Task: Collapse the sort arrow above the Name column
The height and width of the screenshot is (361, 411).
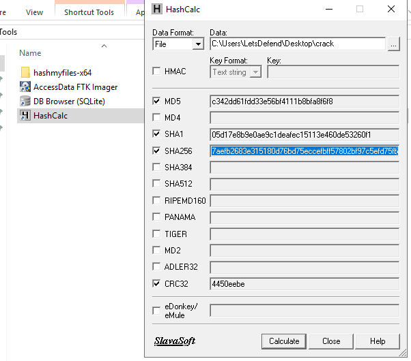Action: [x=104, y=46]
